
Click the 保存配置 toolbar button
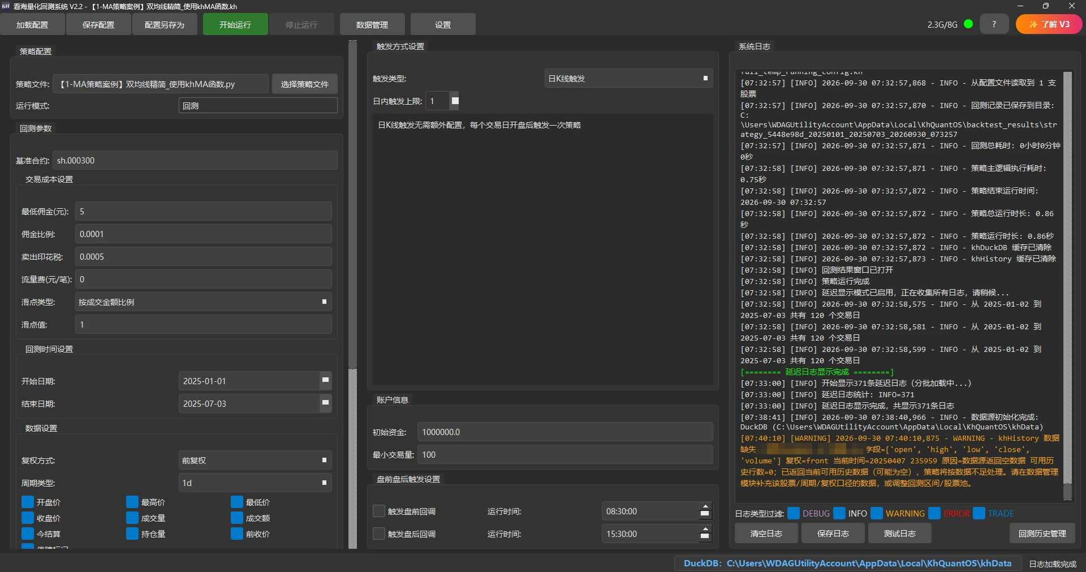[x=98, y=25]
